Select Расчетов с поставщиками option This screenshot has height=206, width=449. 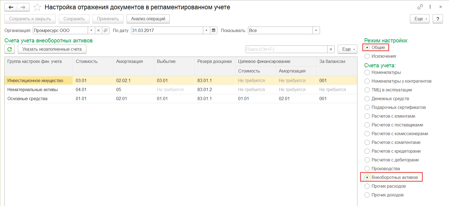pyautogui.click(x=367, y=125)
